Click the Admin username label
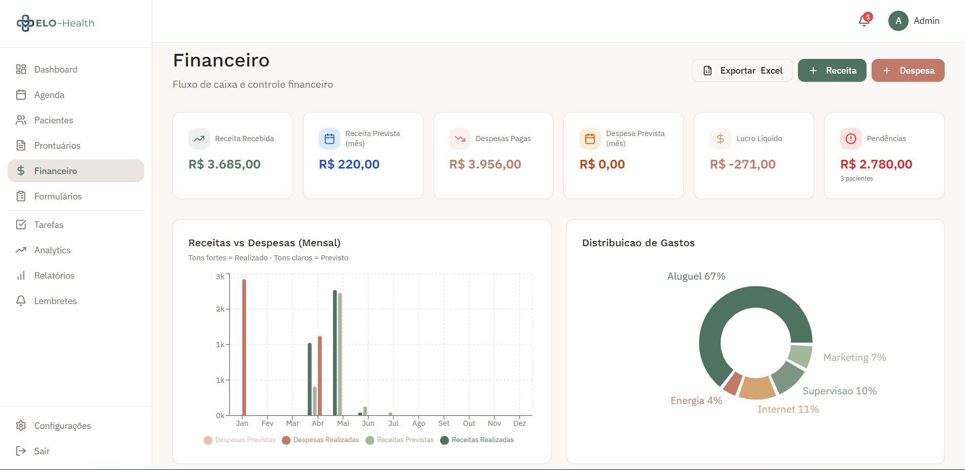 (x=926, y=21)
